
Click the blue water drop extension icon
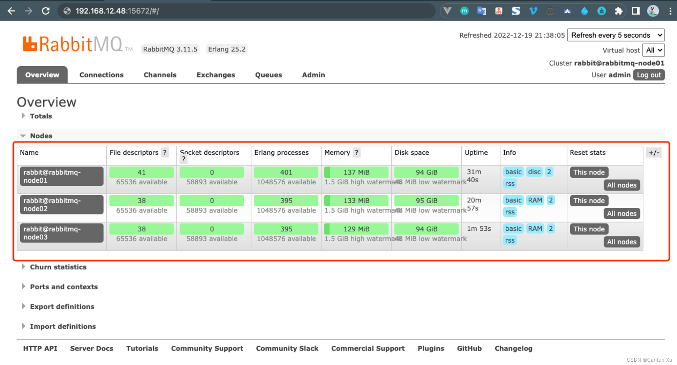click(584, 11)
